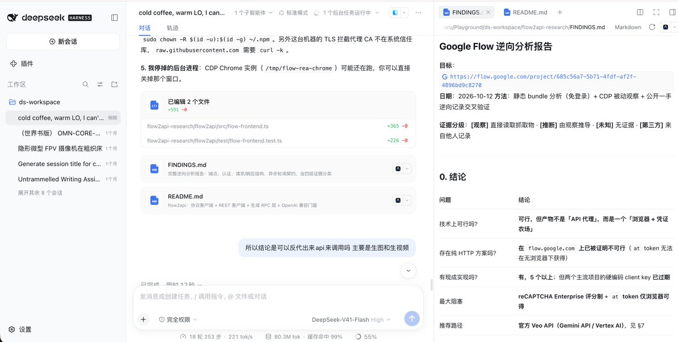Focus the message input field
This screenshot has width=678, height=342.
click(278, 297)
